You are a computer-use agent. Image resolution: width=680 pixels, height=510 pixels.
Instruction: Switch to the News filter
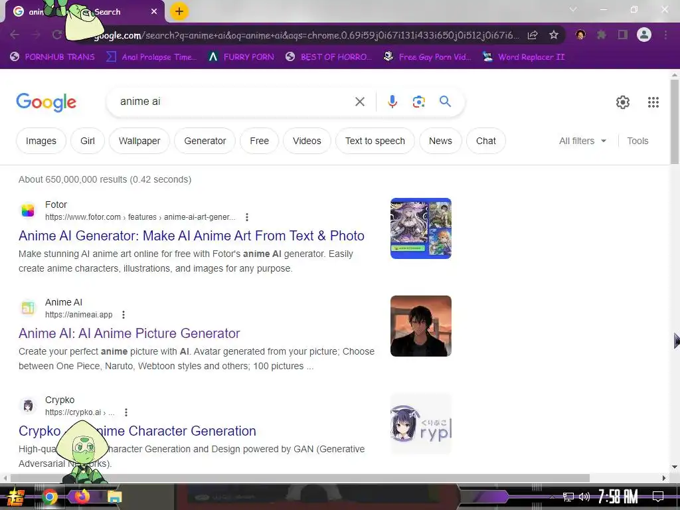coord(440,141)
